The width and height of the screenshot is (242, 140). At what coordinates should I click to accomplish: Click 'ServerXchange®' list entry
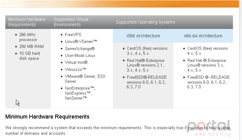(80, 49)
